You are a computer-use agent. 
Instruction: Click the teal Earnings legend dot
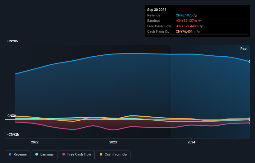click(37, 154)
